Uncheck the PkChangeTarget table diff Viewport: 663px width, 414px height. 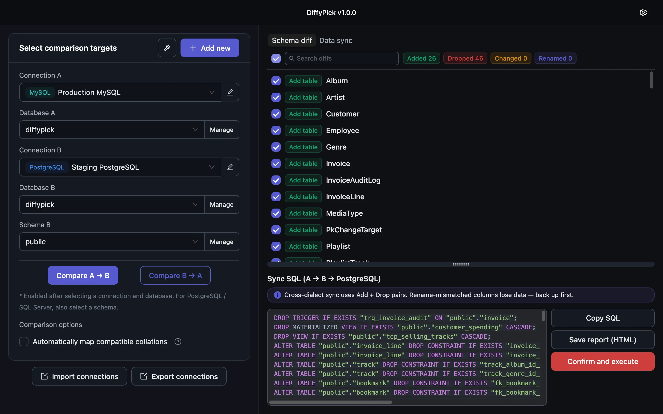click(x=276, y=230)
